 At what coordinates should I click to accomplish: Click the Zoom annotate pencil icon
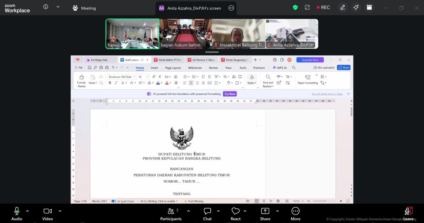(343, 7)
